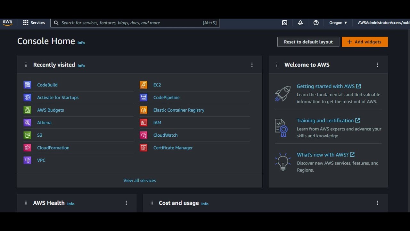The width and height of the screenshot is (410, 231).
Task: Click Info link beside AWS Health
Action: 71,204
